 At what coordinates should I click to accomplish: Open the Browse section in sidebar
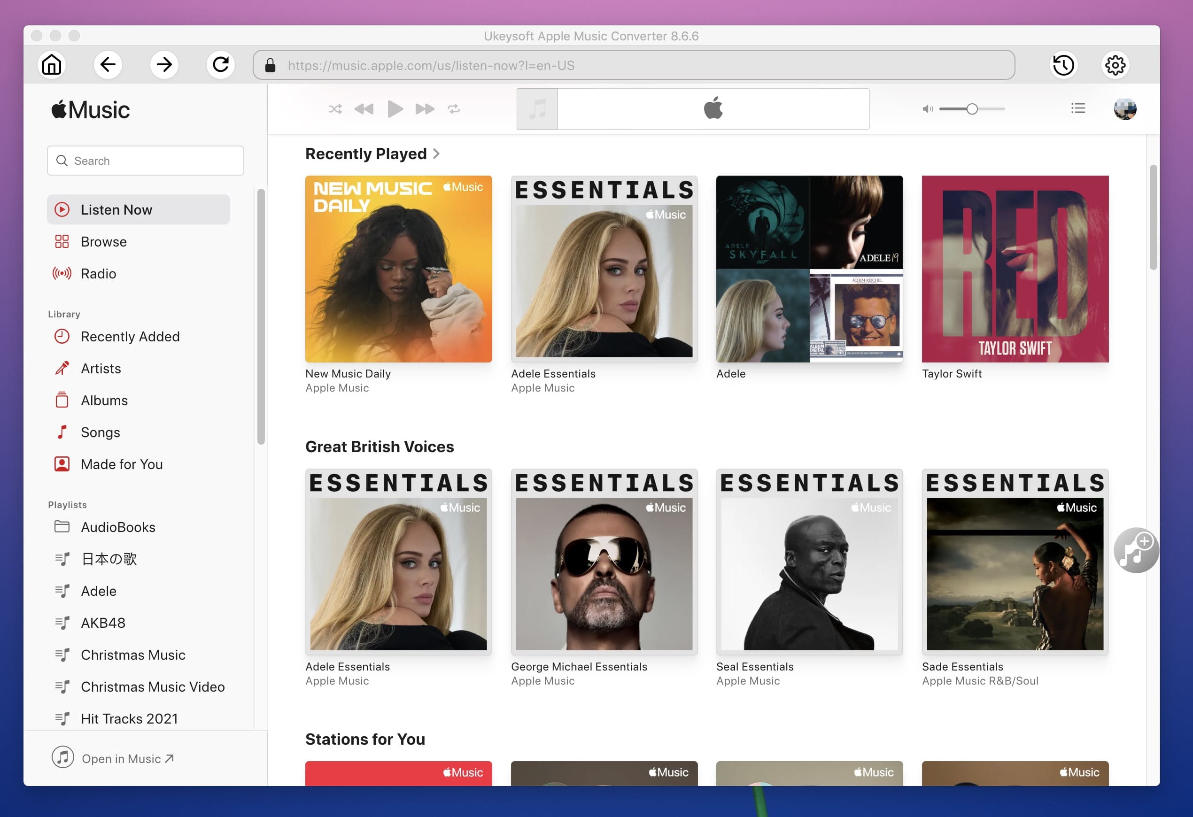click(x=103, y=241)
